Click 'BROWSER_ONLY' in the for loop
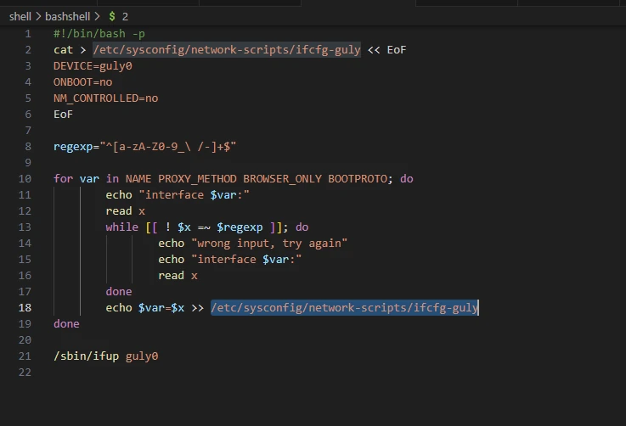Image resolution: width=626 pixels, height=426 pixels. coord(282,179)
